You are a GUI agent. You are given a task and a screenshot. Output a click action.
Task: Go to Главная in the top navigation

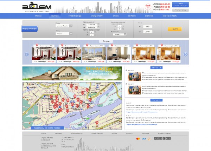pyautogui.click(x=38, y=16)
